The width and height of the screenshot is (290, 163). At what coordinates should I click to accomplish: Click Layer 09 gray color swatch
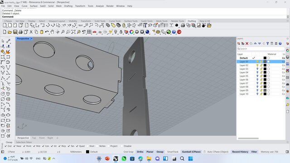pos(265,91)
